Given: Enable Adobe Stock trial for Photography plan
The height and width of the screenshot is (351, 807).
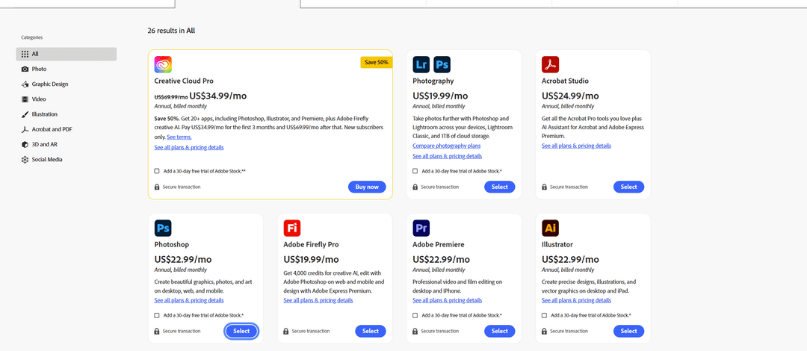Looking at the screenshot, I should point(415,171).
